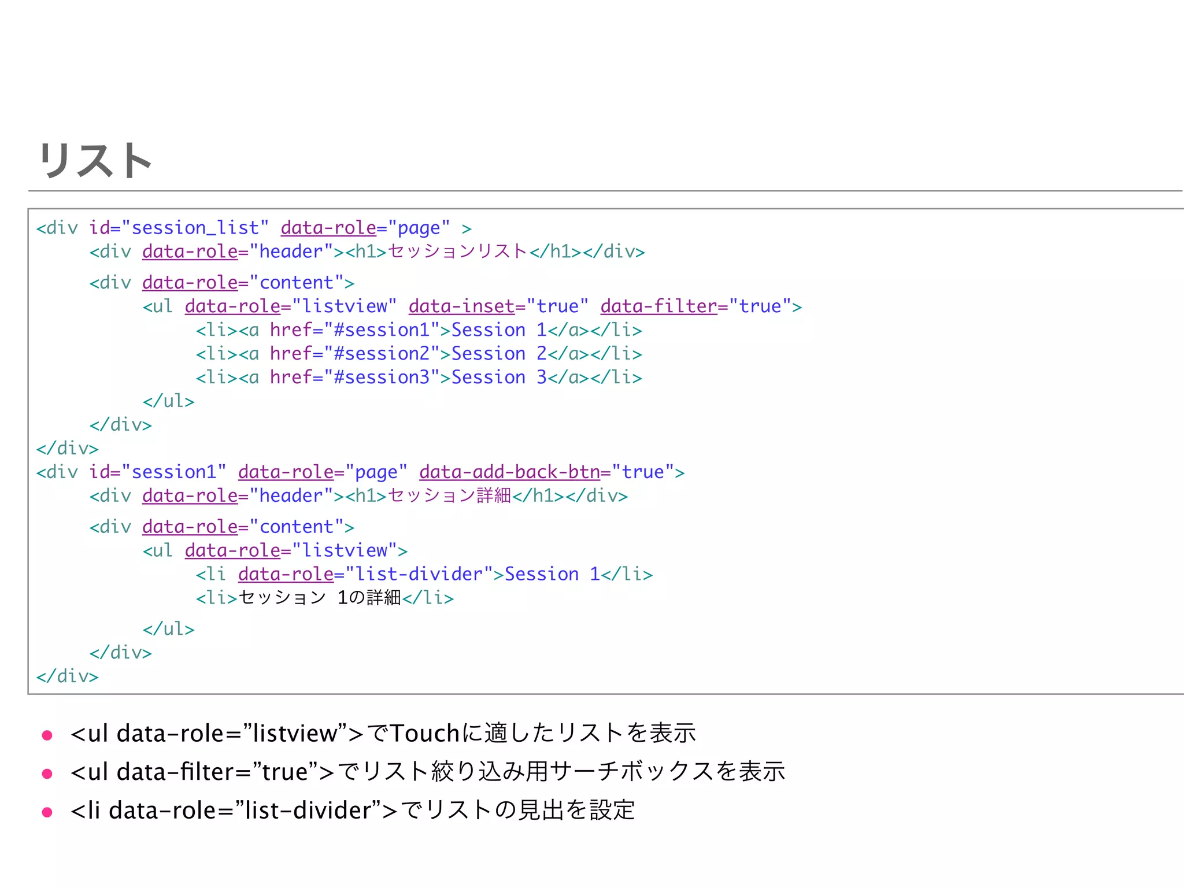Click the ul line with data-filter="true"

[x=472, y=306]
